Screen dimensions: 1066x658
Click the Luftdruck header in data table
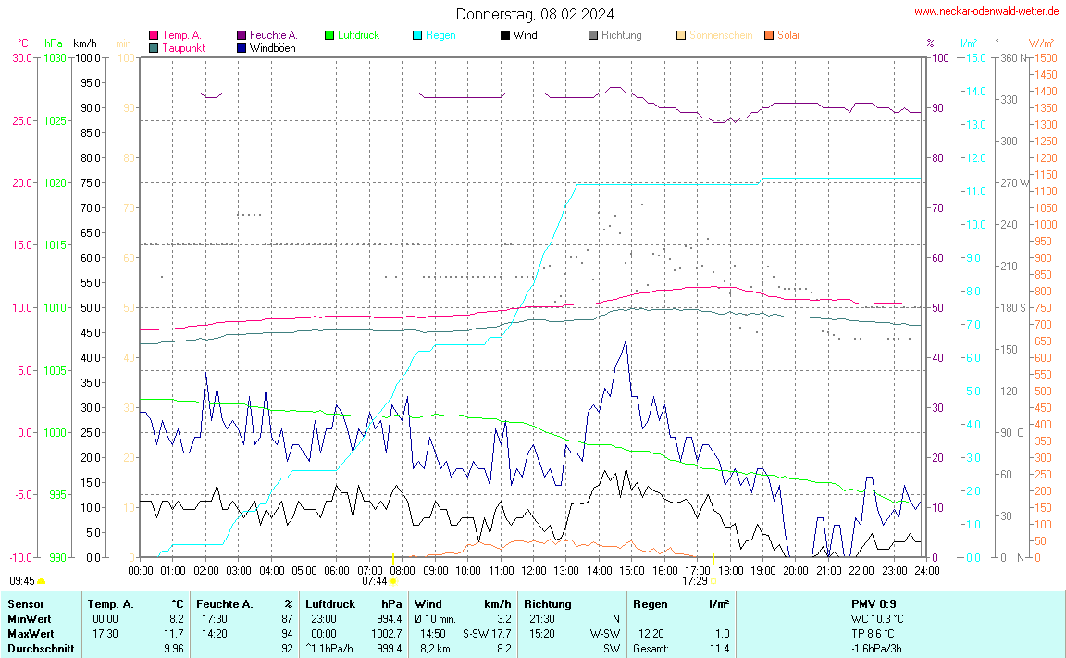point(330,603)
